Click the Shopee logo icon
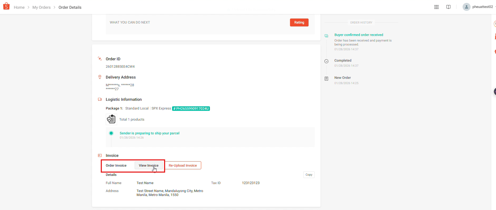The image size is (496, 210). tap(6, 6)
